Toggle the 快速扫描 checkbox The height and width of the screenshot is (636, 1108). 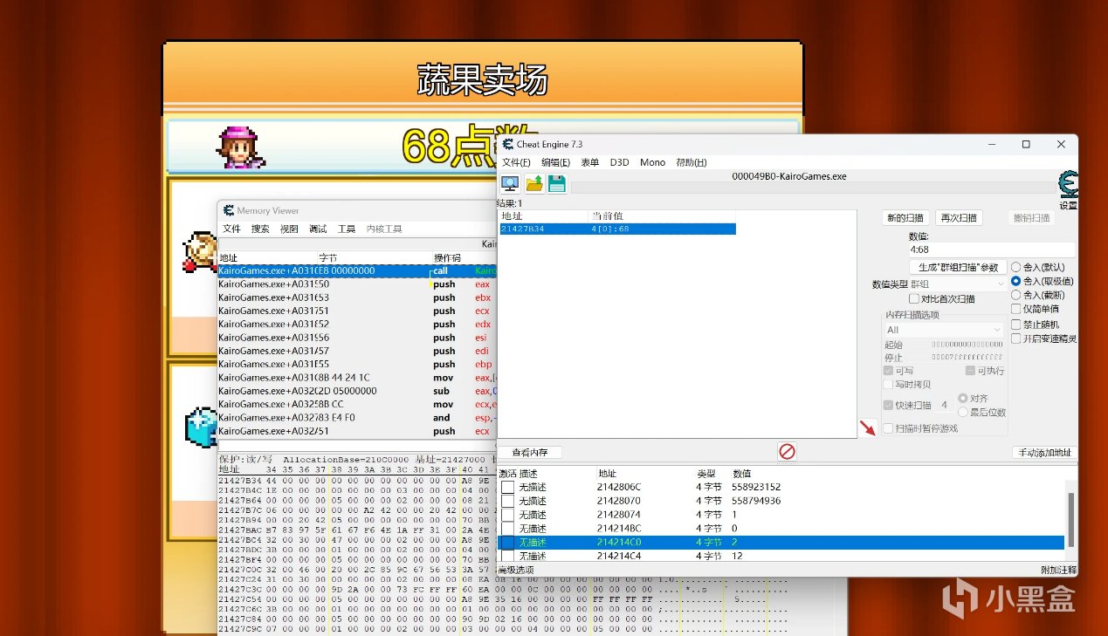888,405
